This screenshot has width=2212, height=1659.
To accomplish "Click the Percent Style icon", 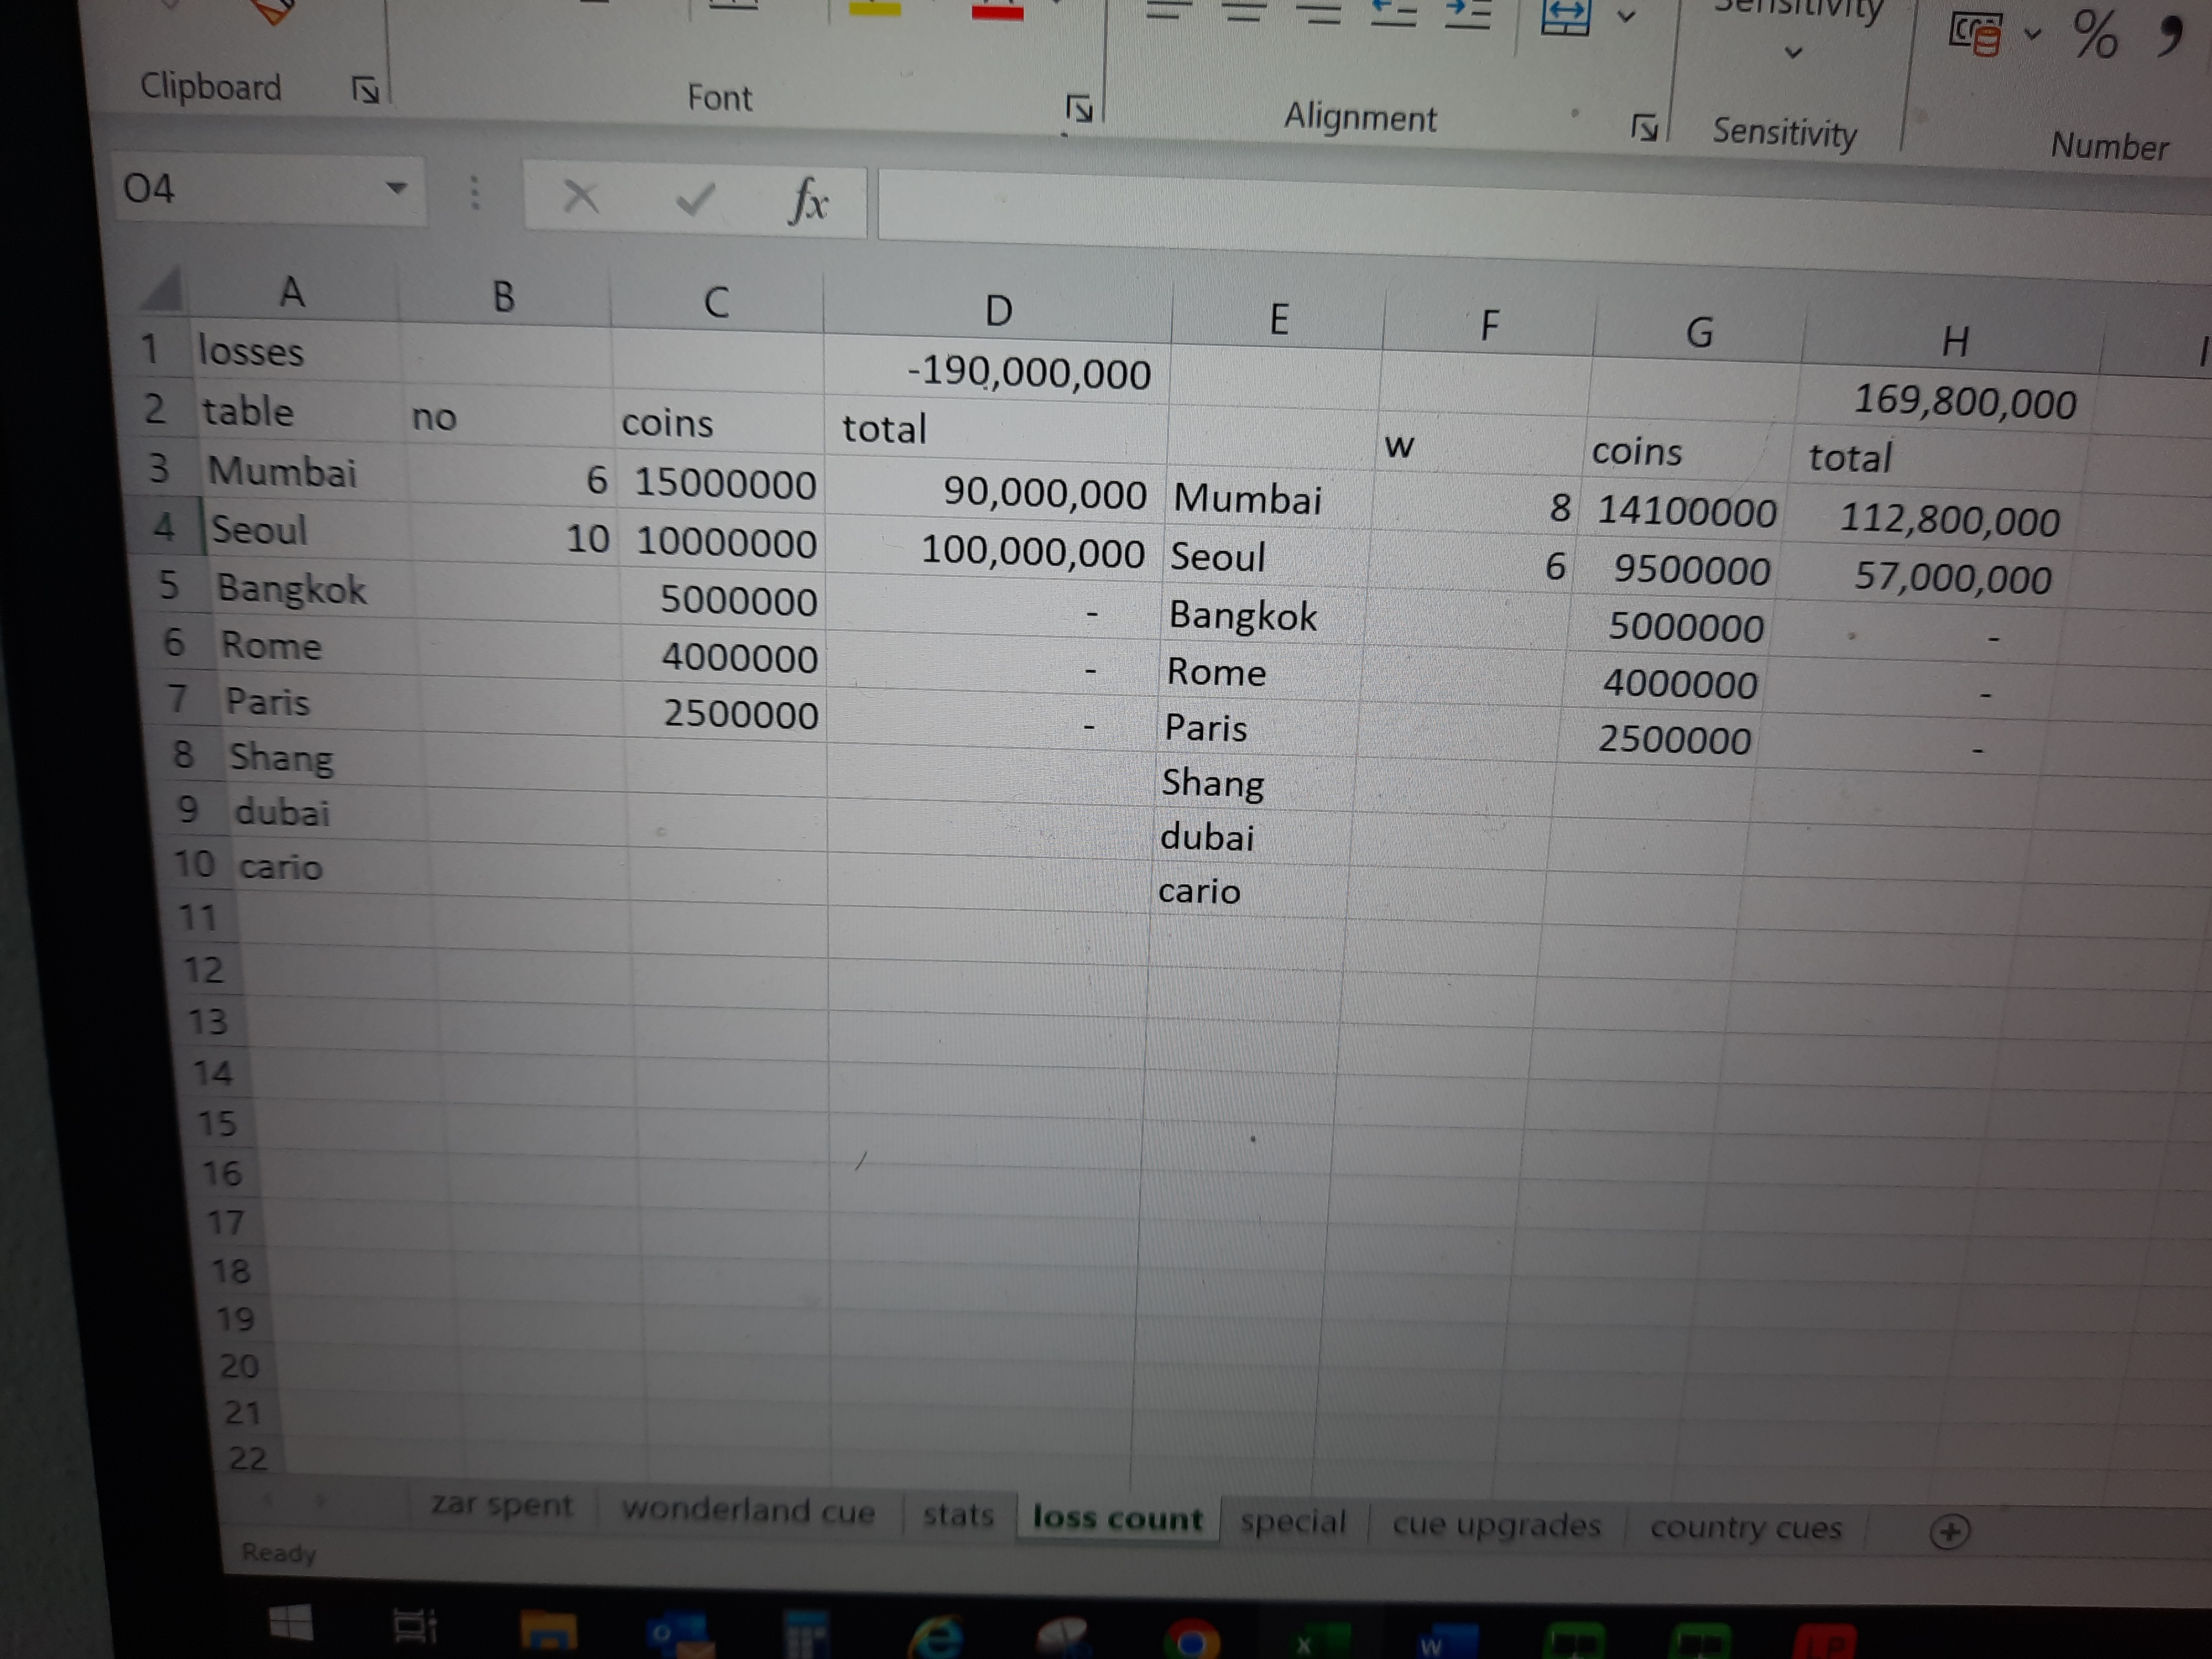I will coord(2094,34).
